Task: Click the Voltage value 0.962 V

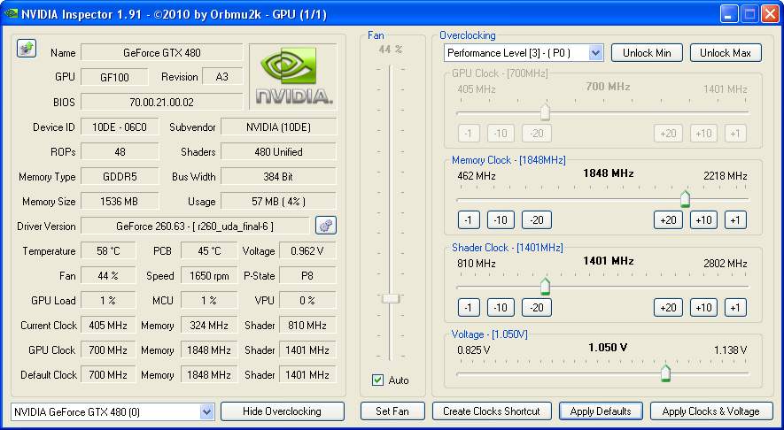Action: [307, 250]
